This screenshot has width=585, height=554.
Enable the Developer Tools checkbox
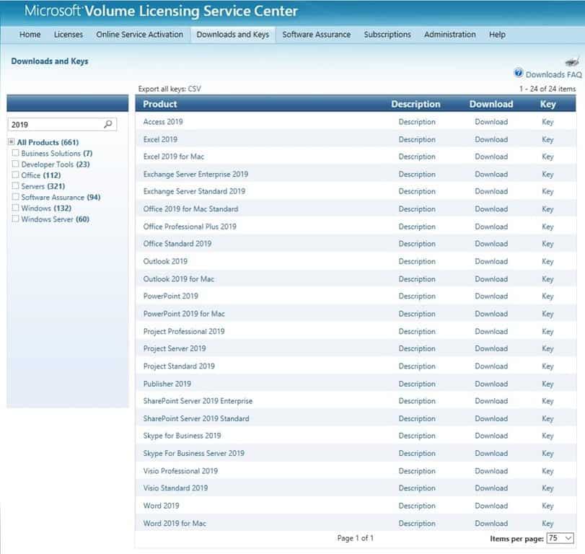[x=16, y=164]
